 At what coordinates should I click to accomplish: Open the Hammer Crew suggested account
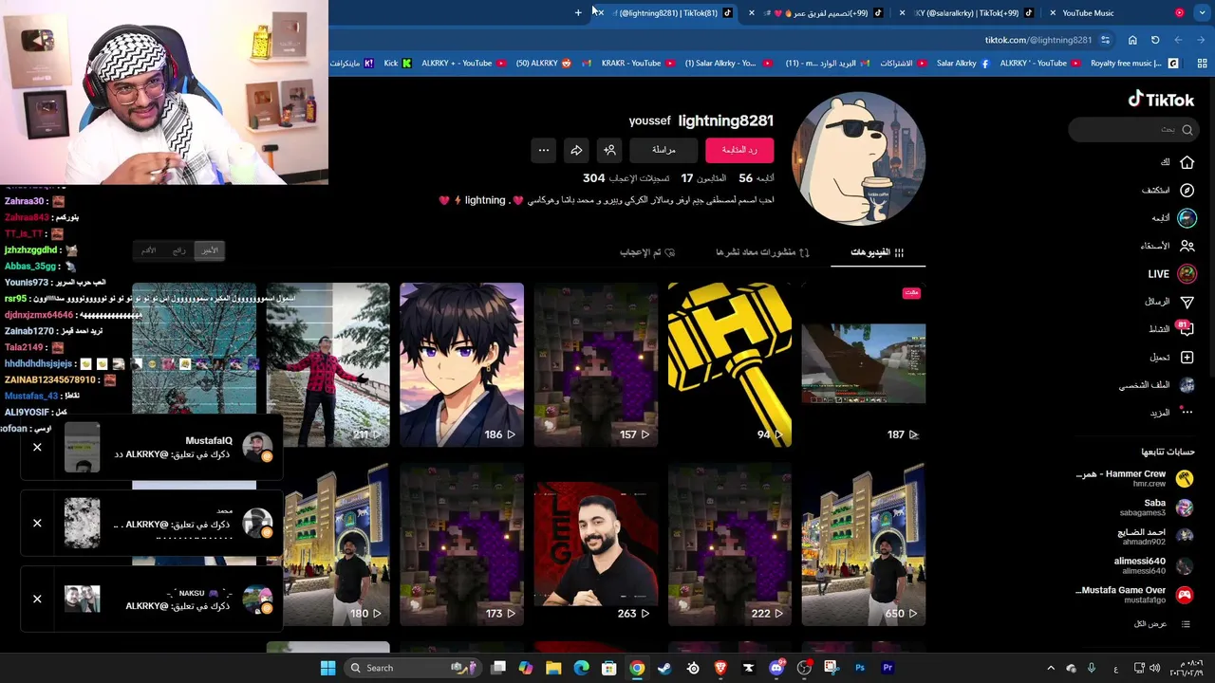pos(1135,478)
